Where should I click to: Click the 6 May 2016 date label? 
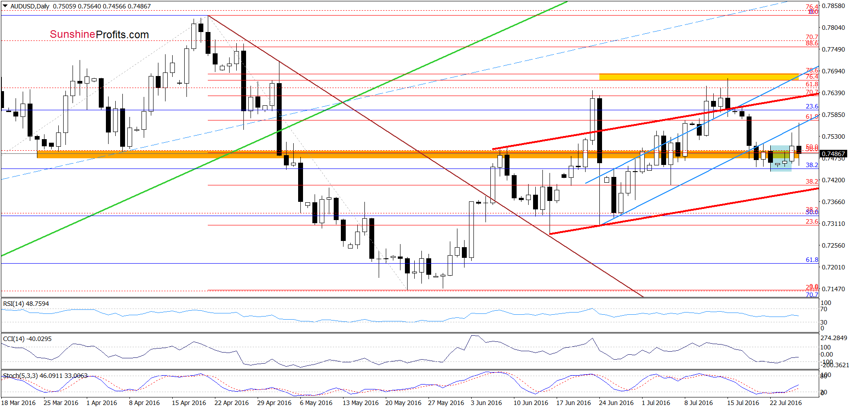pos(316,403)
